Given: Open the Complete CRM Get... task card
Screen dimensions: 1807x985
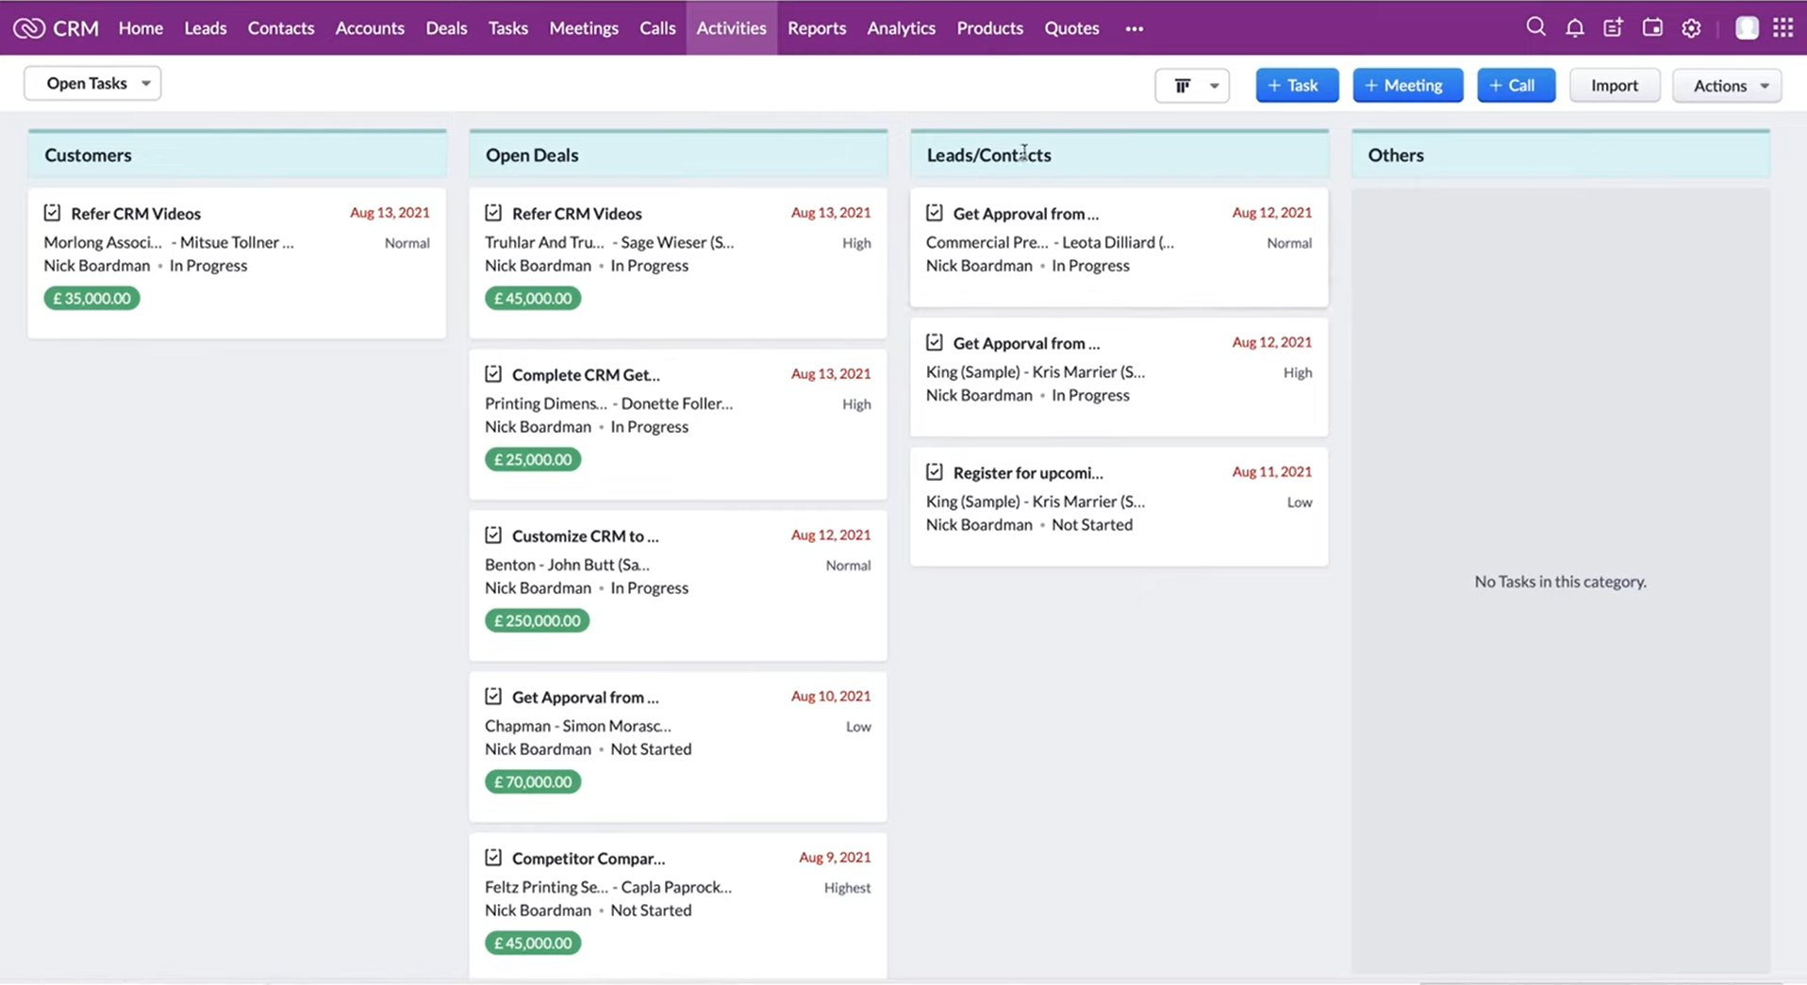Looking at the screenshot, I should pos(586,375).
